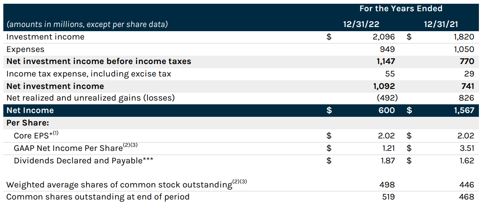Select the Expenses value 949
481x202 pixels.
(x=387, y=49)
